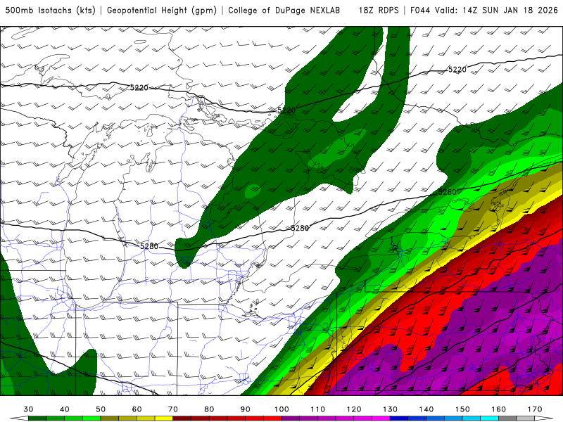Click the westernmost 5220 contour label
The width and height of the screenshot is (563, 422).
tap(139, 87)
